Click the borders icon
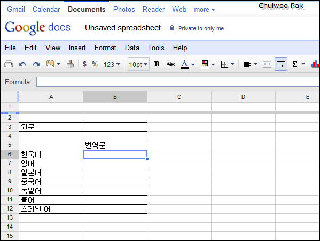This screenshot has width=320, height=241. coord(224,64)
